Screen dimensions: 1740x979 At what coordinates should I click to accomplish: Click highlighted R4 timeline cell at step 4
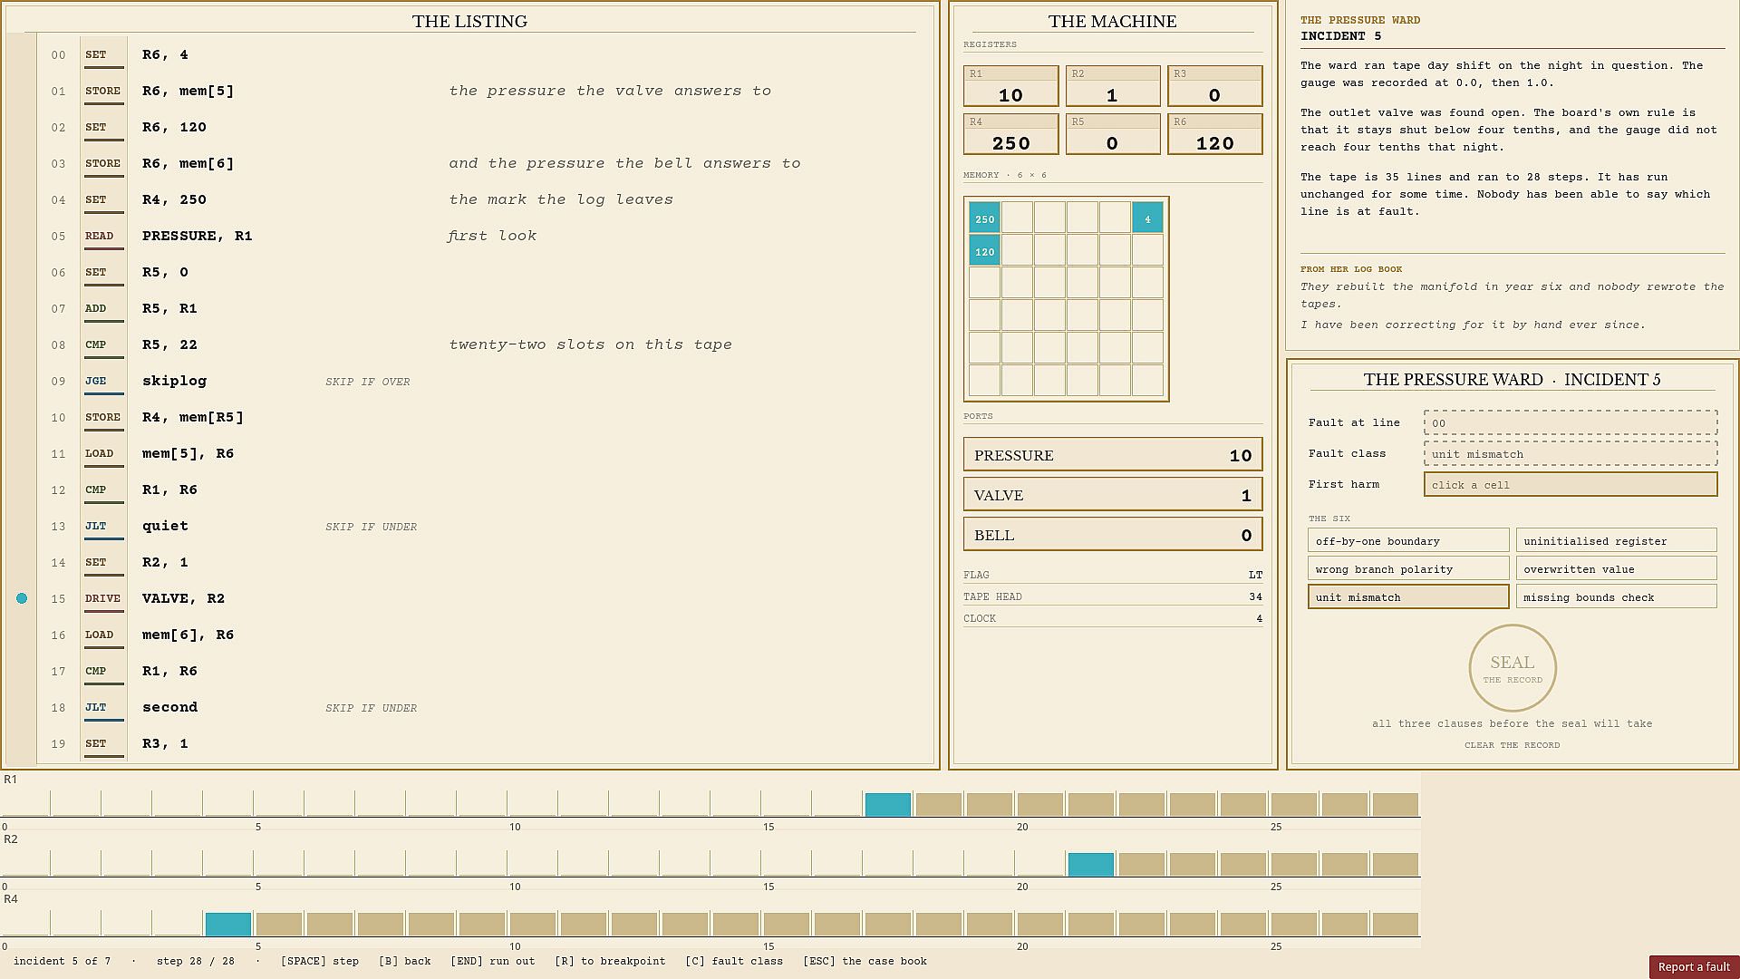pos(227,924)
